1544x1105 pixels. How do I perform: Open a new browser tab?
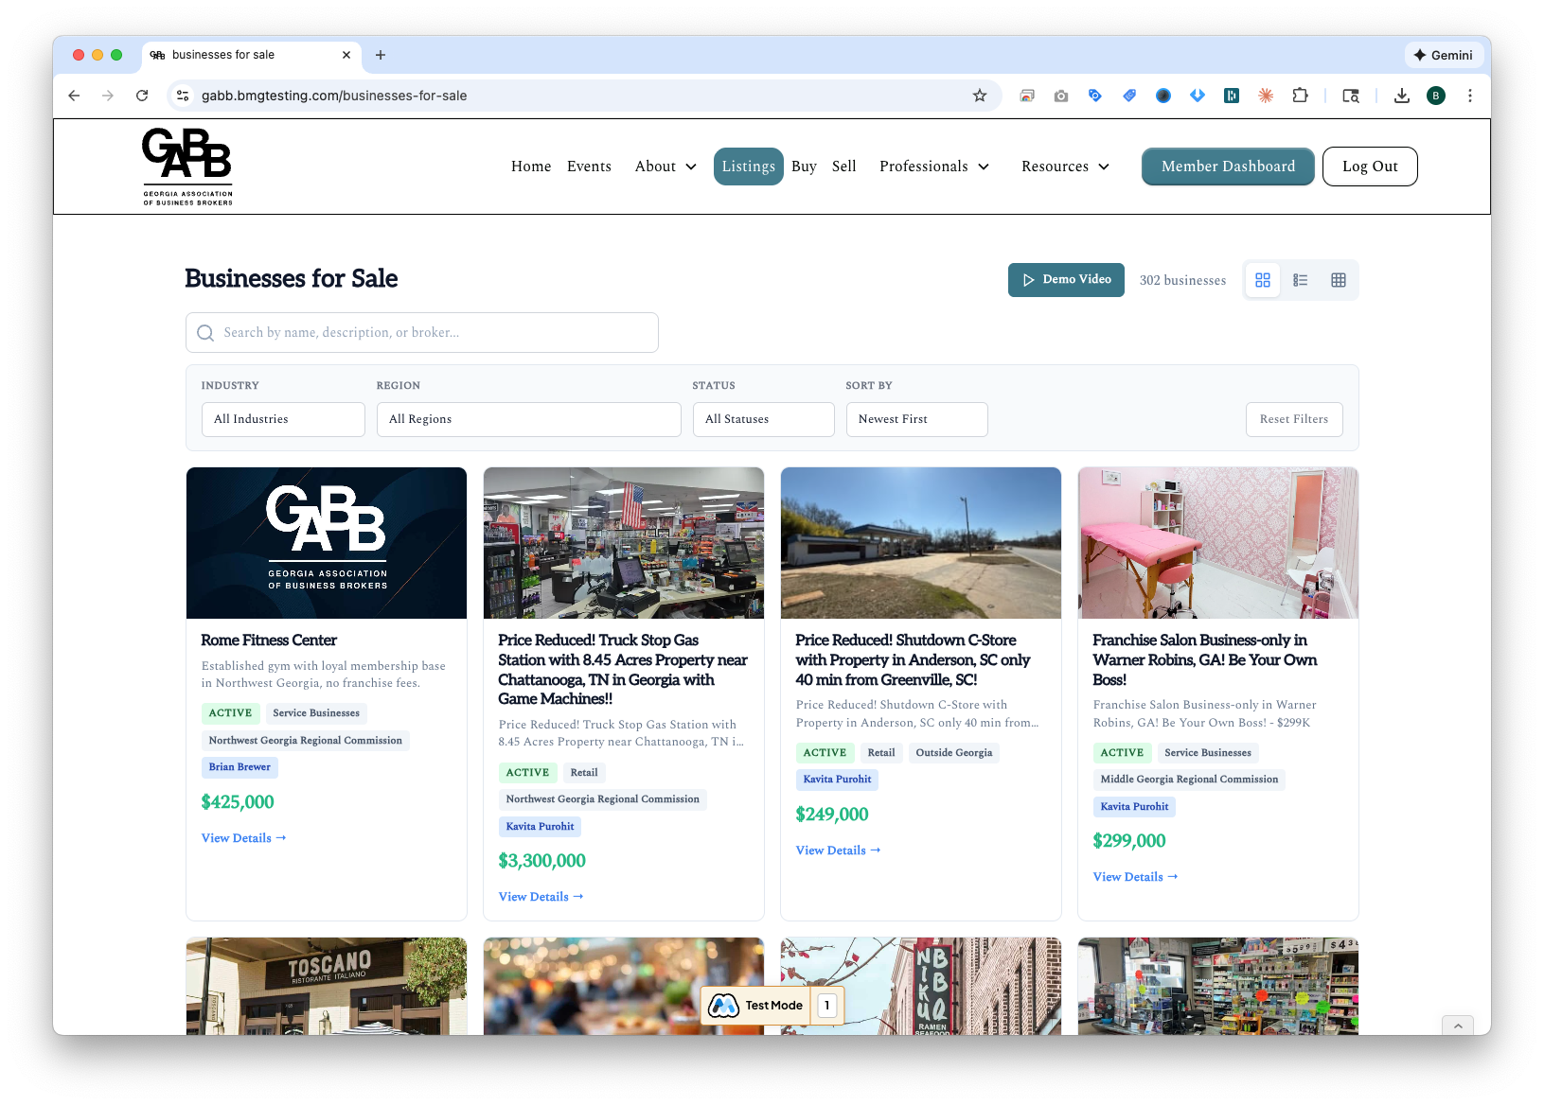381,55
